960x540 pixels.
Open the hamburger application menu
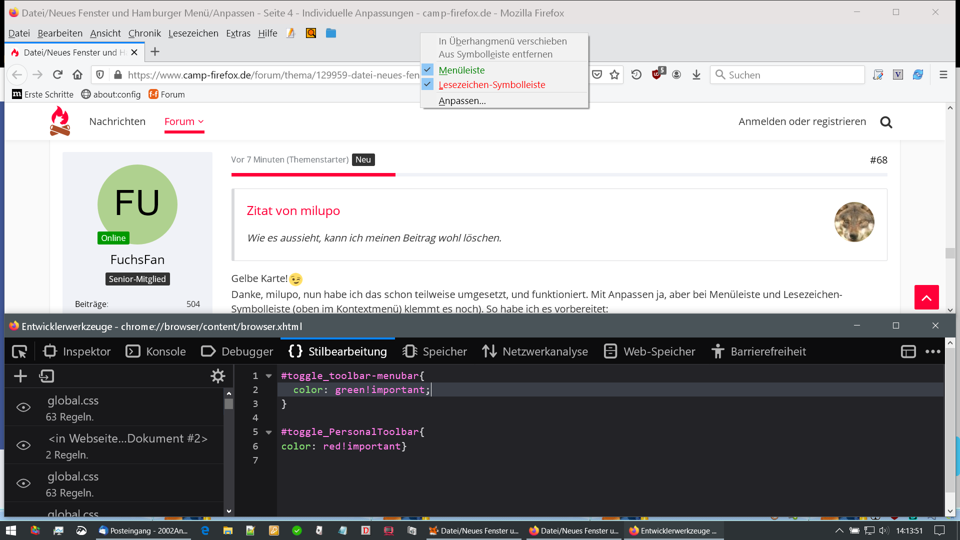point(943,75)
